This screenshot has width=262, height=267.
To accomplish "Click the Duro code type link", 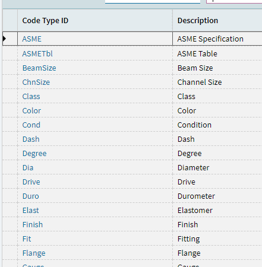I will (31, 196).
